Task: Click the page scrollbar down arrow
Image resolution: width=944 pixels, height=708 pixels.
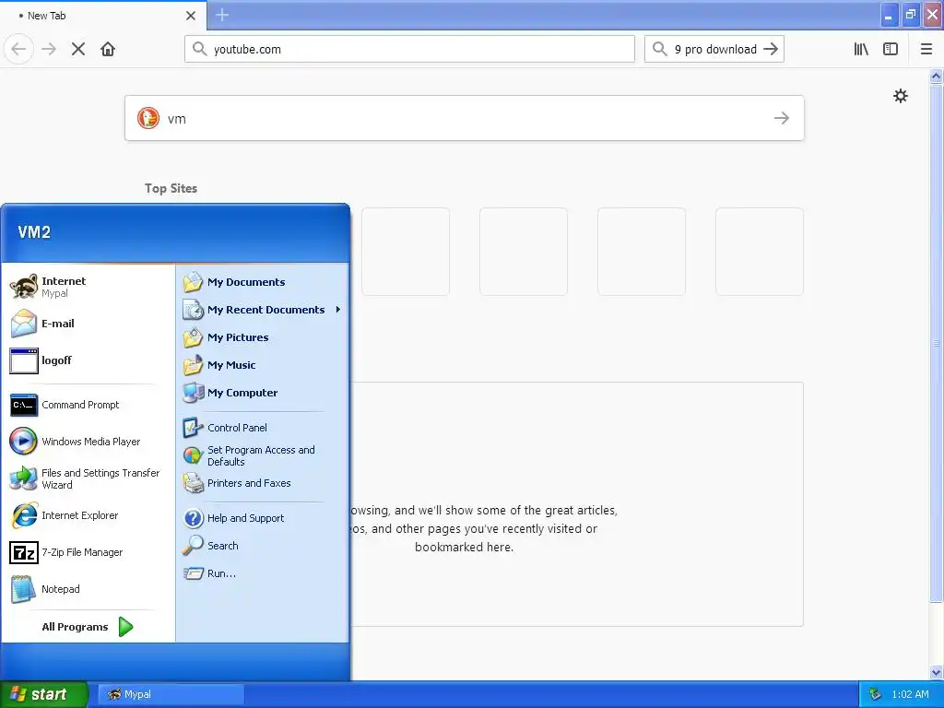Action: pyautogui.click(x=936, y=672)
